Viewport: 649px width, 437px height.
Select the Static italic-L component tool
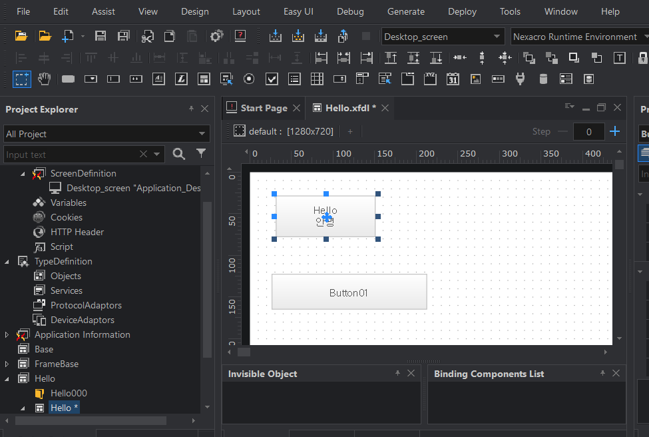tap(181, 79)
